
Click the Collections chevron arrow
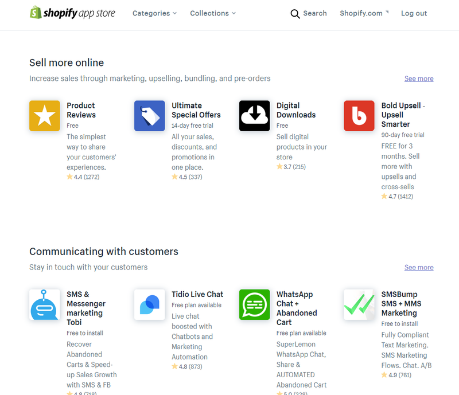pos(234,13)
